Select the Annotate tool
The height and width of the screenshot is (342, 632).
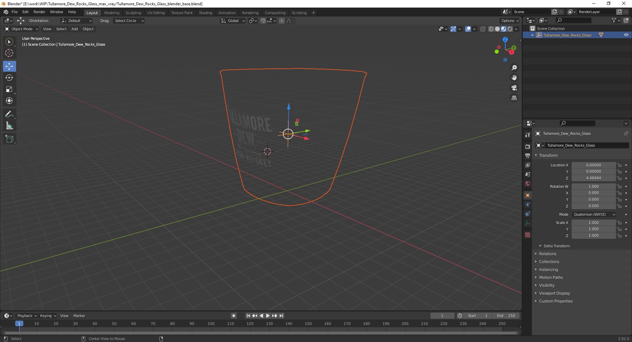click(x=9, y=114)
